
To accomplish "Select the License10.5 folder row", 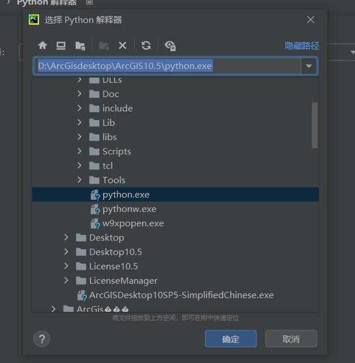I will [175, 267].
